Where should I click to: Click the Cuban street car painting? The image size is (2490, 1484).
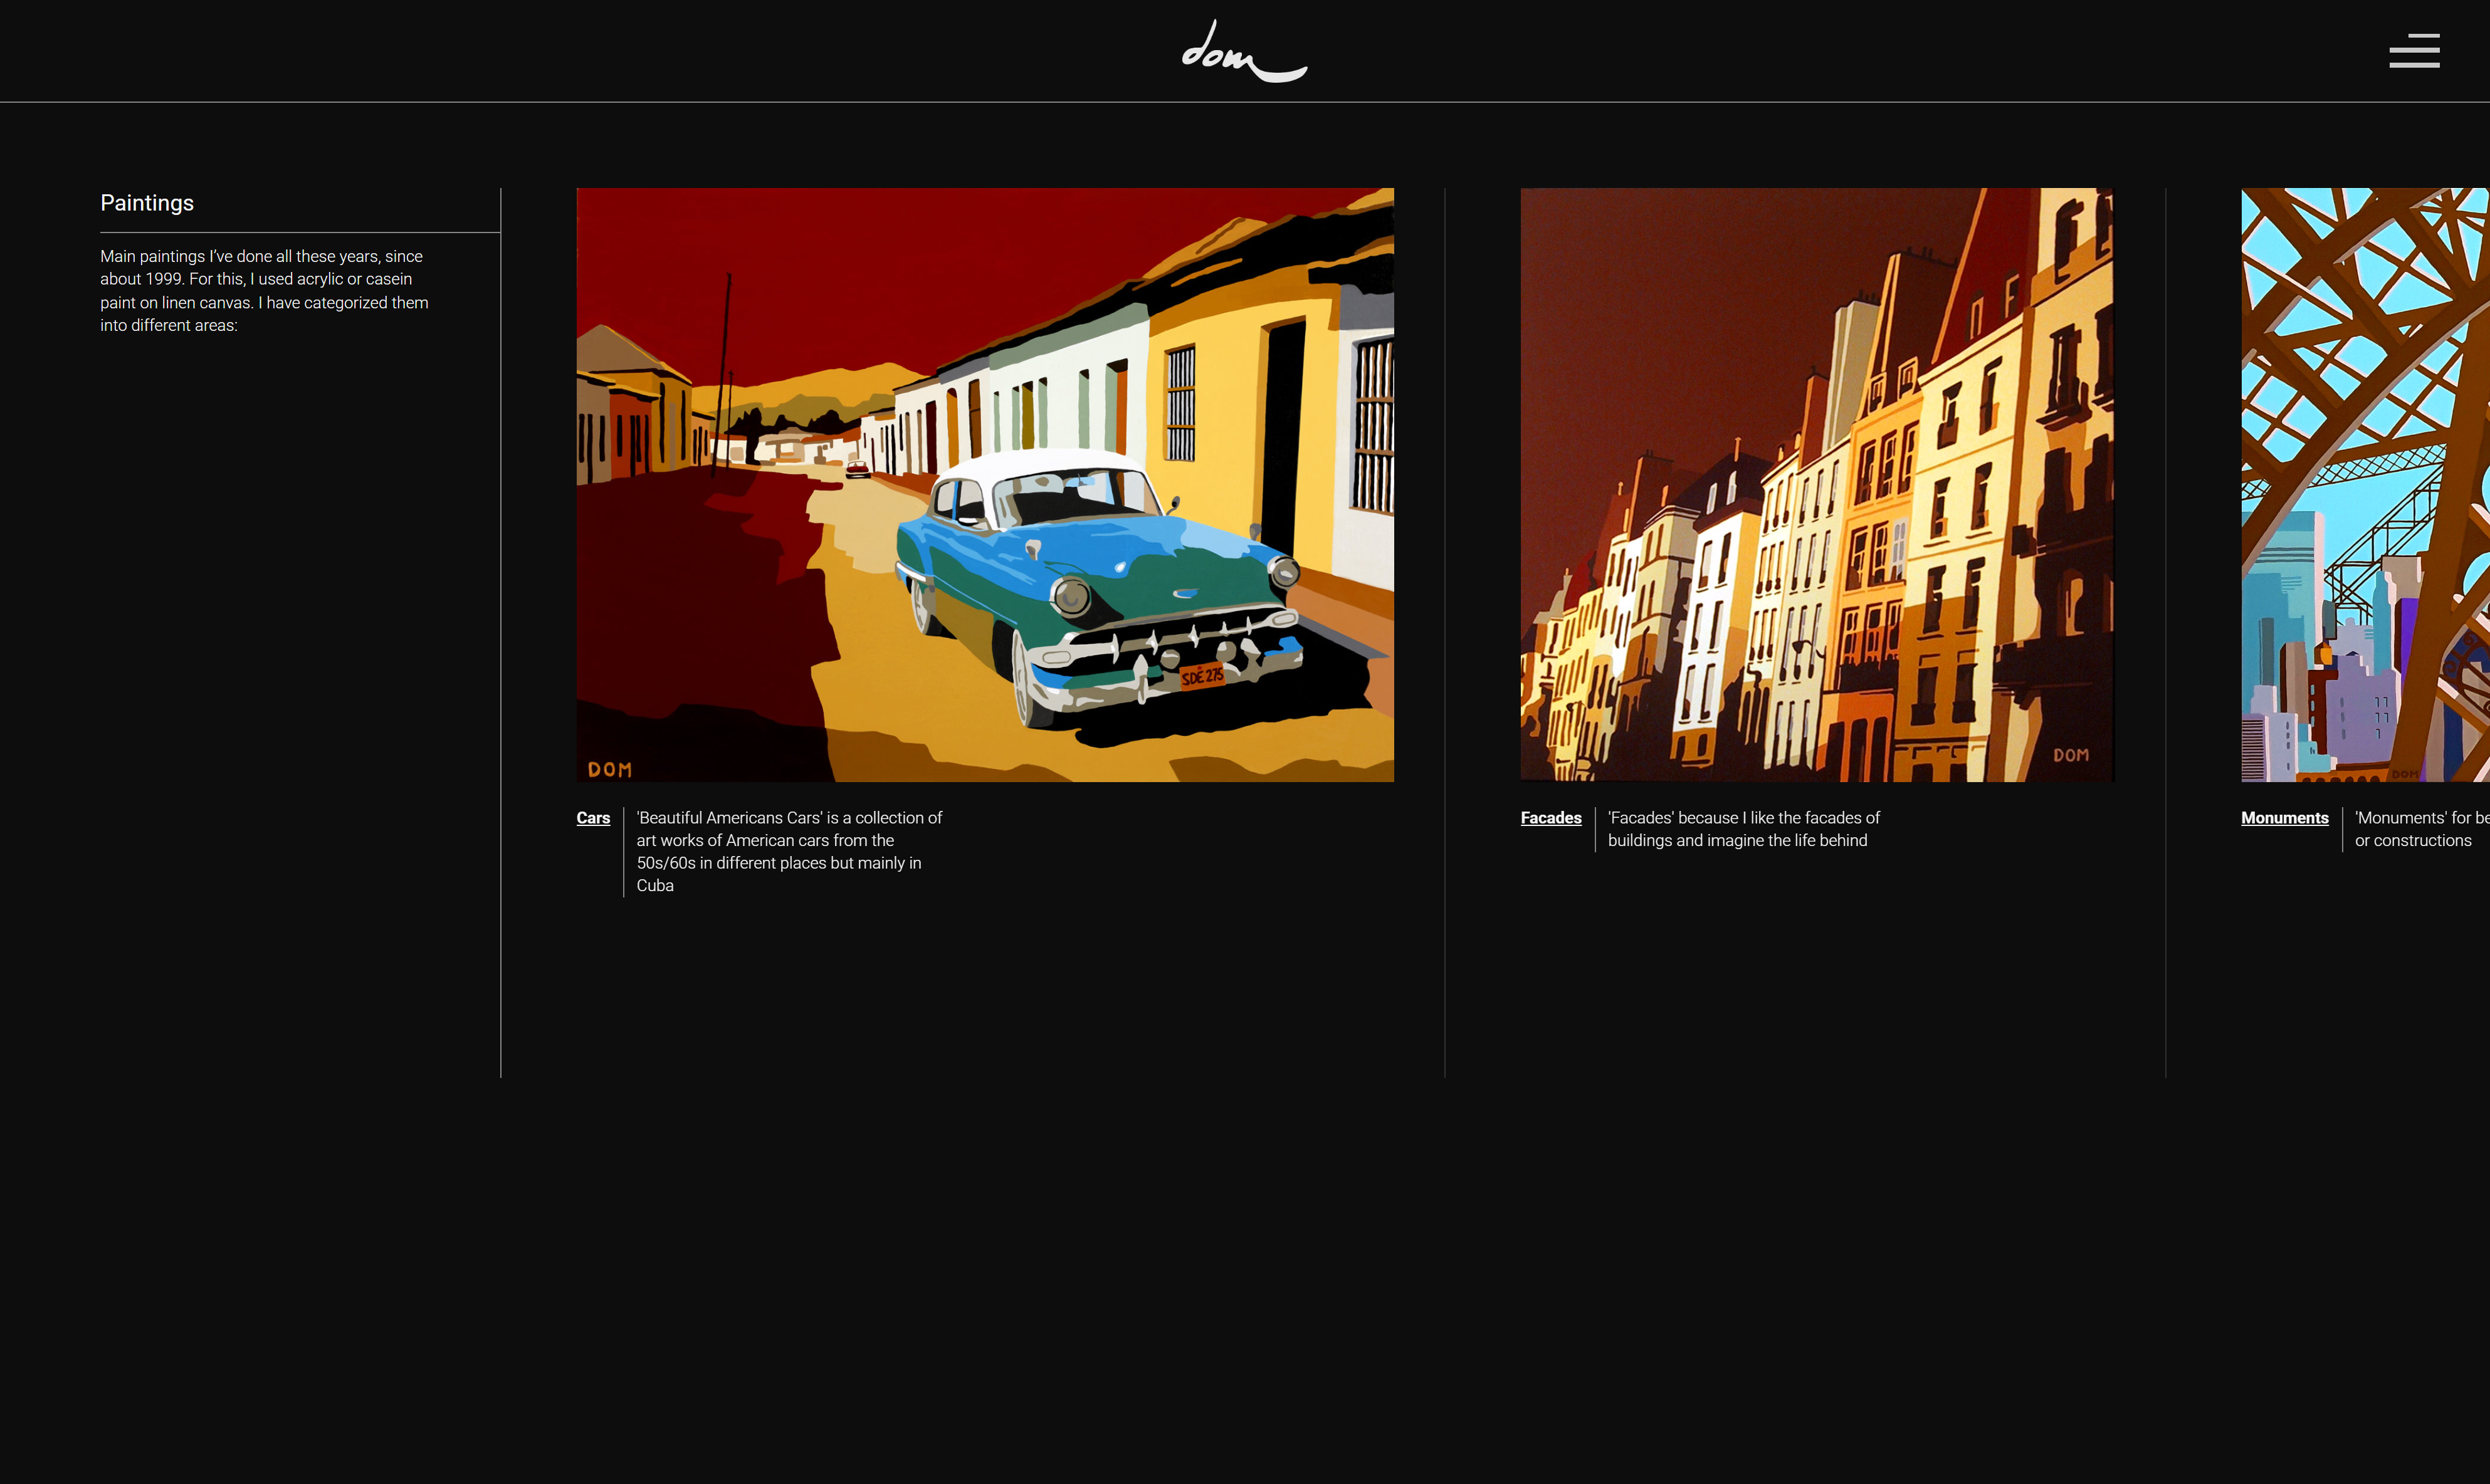click(x=984, y=484)
